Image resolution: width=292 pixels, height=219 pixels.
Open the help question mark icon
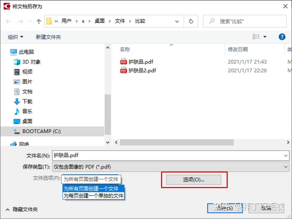tap(282, 37)
